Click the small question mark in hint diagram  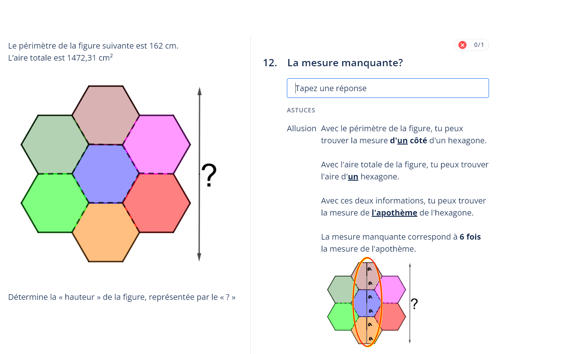[x=414, y=304]
